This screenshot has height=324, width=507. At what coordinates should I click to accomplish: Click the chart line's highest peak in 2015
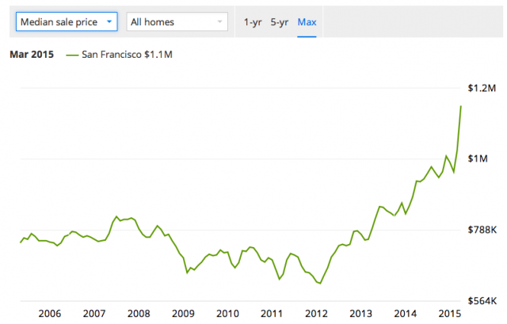click(x=461, y=106)
